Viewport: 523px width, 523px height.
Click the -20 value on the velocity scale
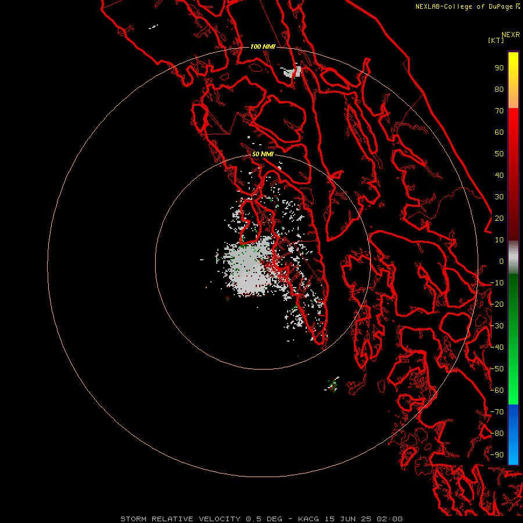(x=497, y=305)
